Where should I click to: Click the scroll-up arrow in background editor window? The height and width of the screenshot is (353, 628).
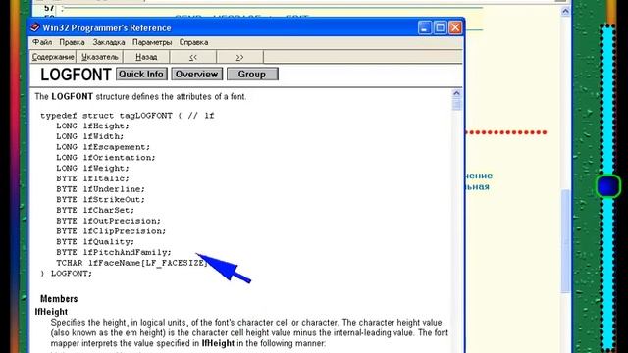(x=565, y=12)
